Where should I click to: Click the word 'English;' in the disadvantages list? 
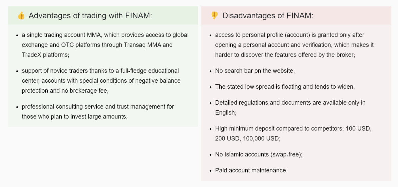(x=226, y=113)
